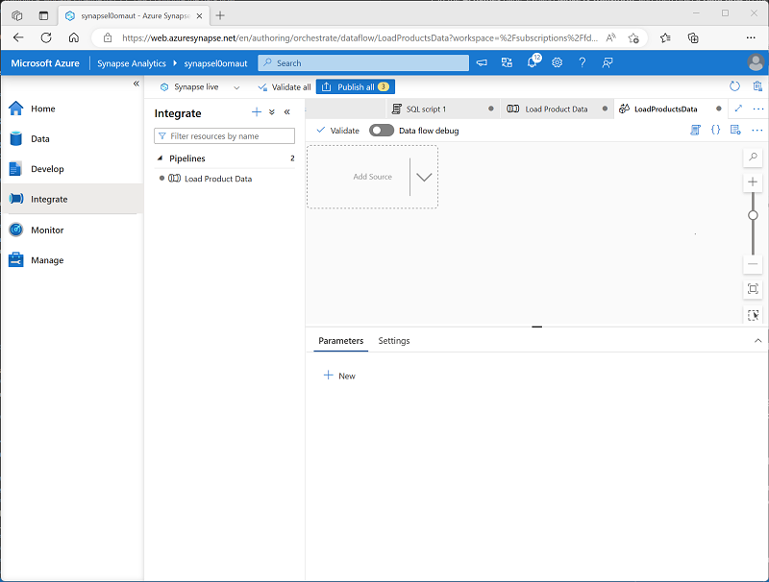Screen dimensions: 769x582
Task: Add page to browser favorites
Action: [633, 37]
